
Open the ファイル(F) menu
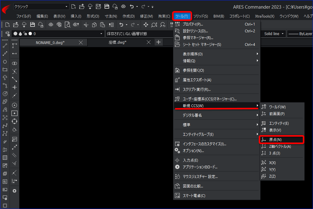pos(23,16)
